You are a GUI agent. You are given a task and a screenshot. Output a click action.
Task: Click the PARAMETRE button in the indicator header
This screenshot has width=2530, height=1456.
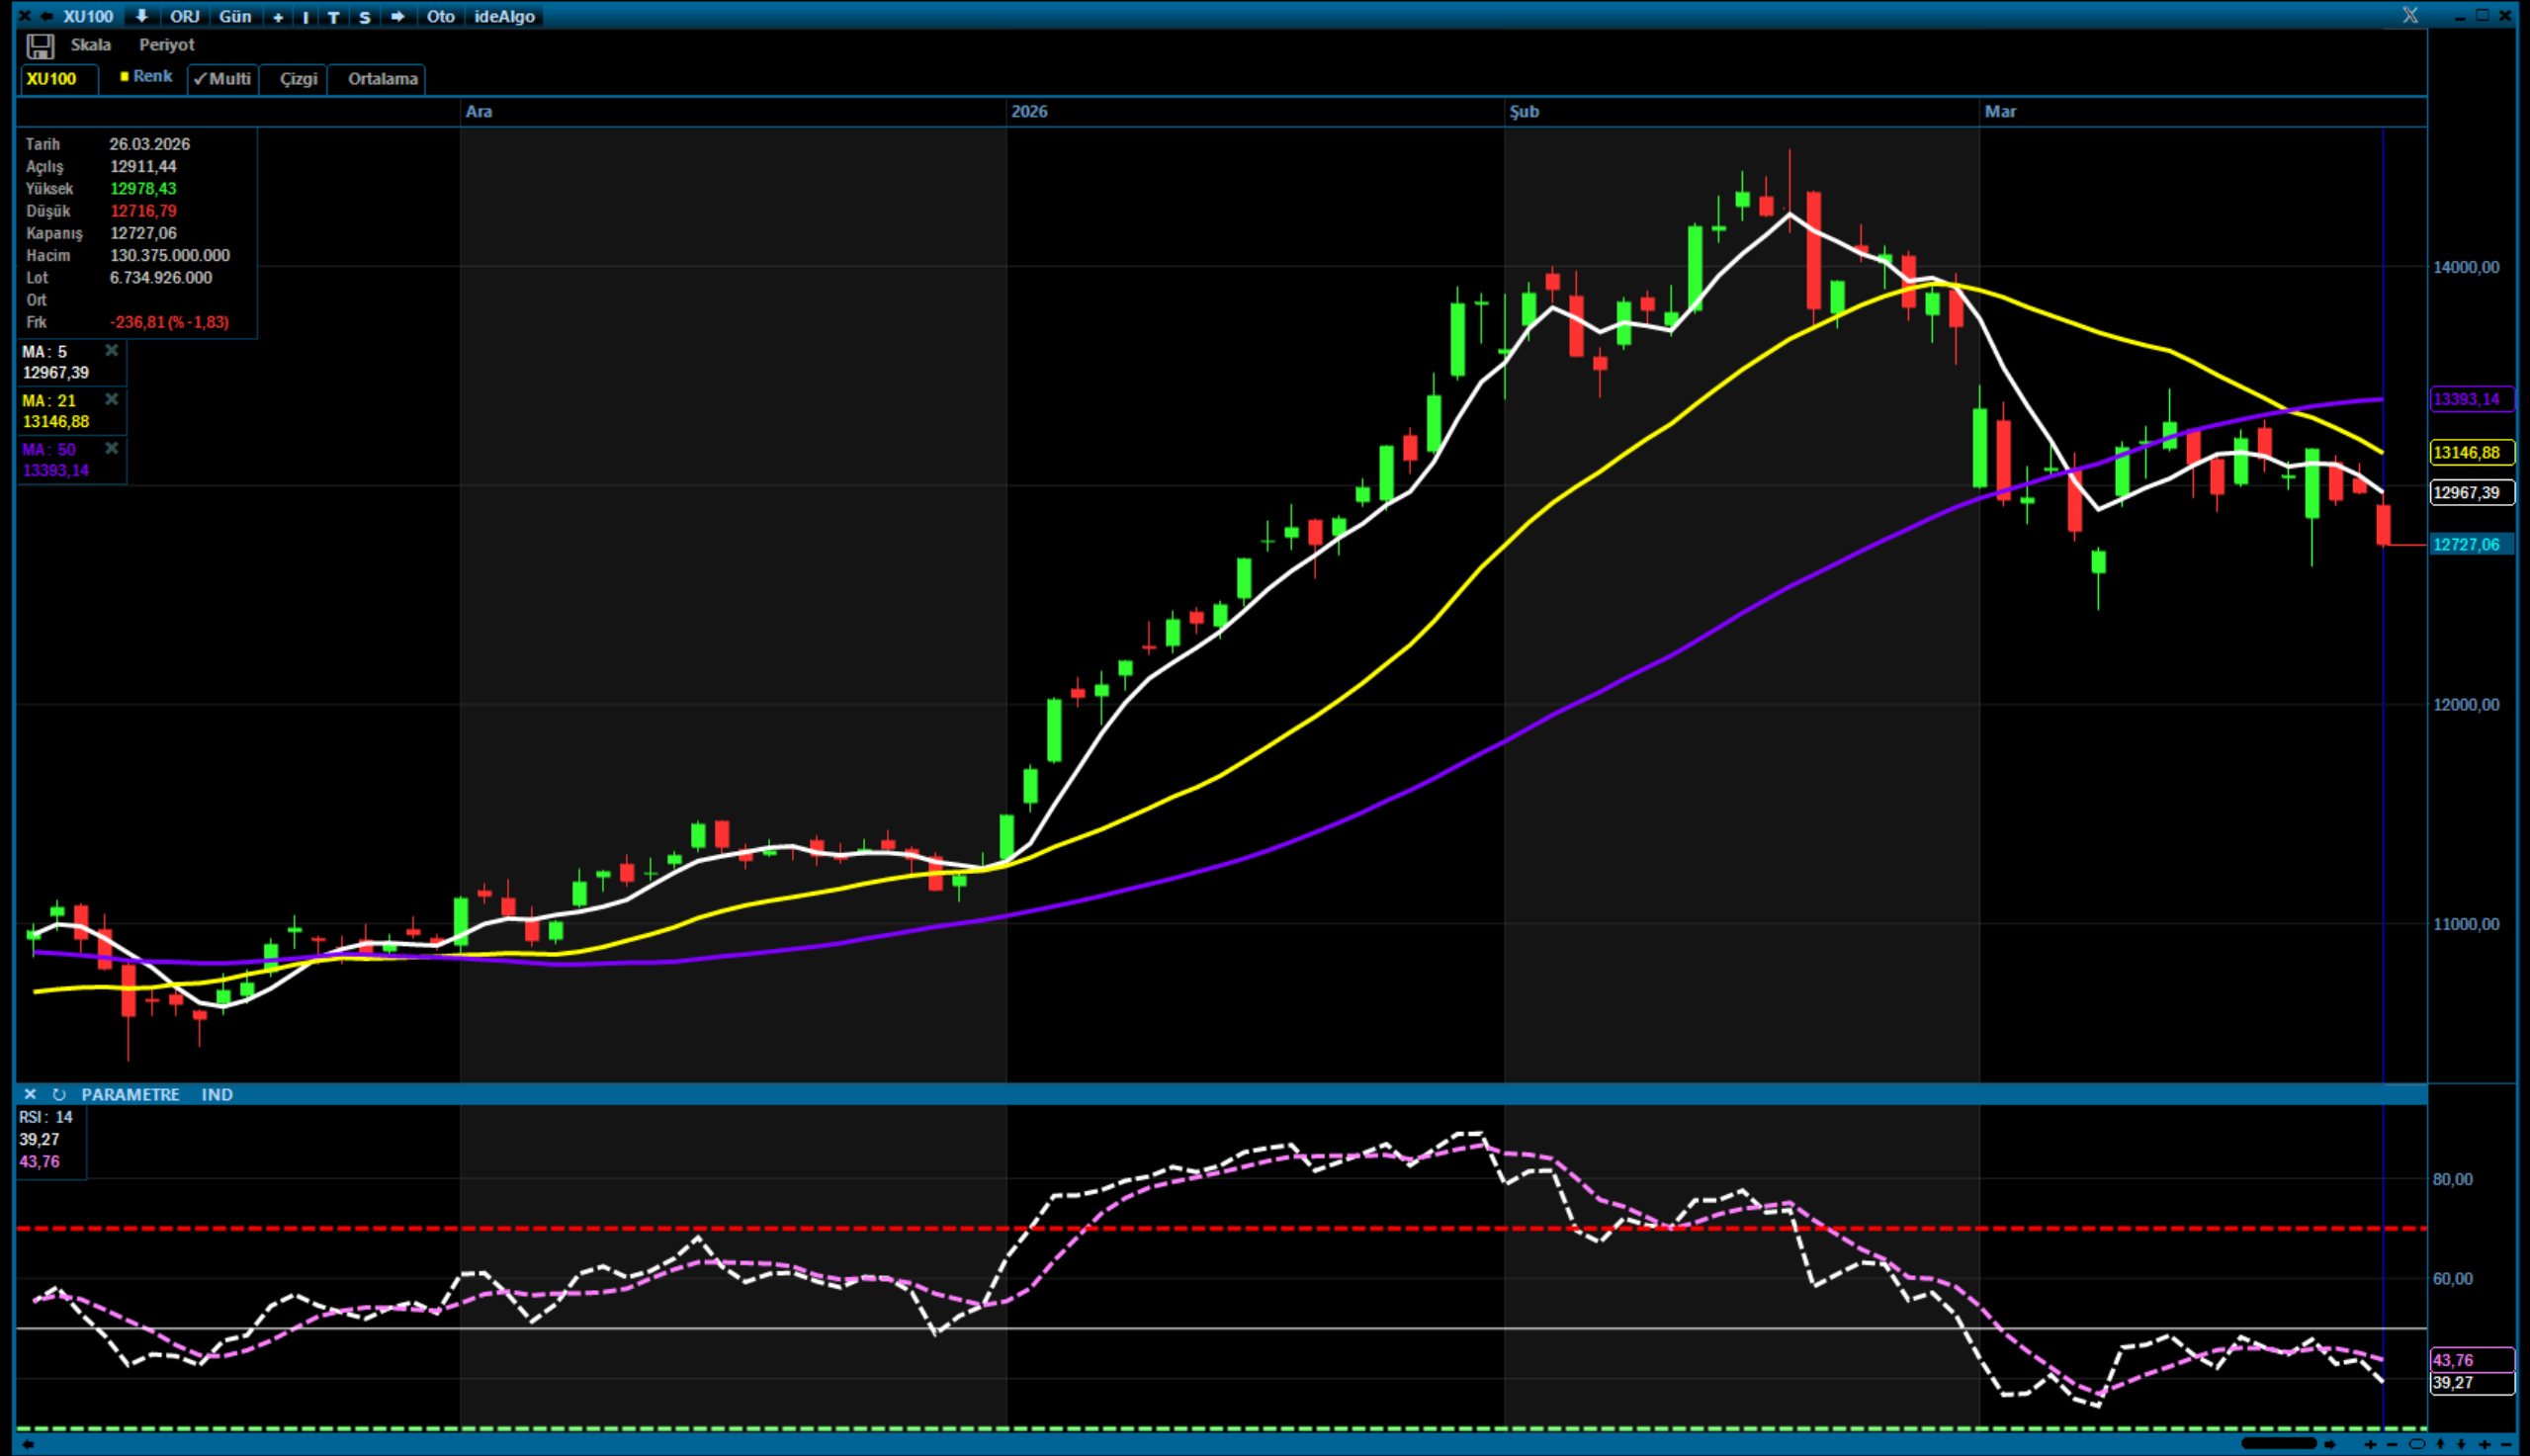(130, 1094)
